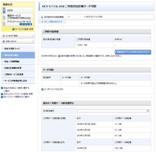The height and width of the screenshot is (152, 156).
Task: Click the 0.0 MB usage value
Action: (x=118, y=135)
